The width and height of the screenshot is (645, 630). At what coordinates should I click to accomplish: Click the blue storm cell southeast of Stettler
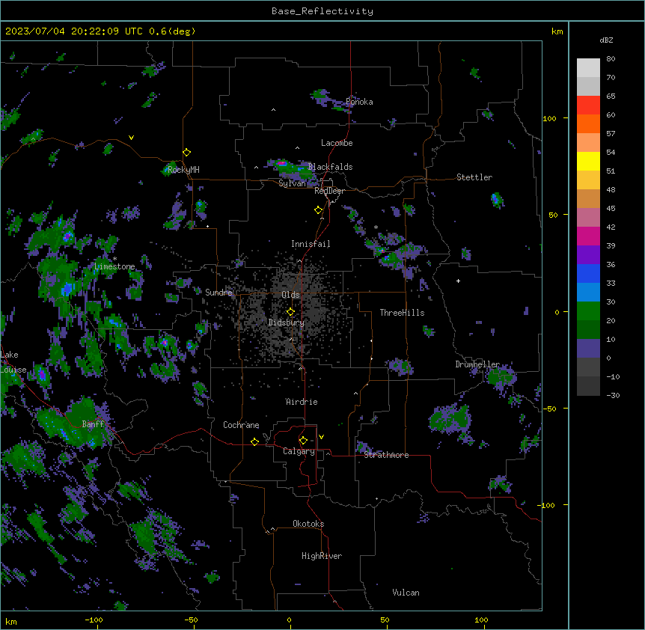point(497,201)
